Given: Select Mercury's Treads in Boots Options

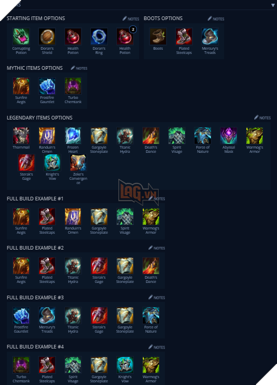Looking at the screenshot, I should pyautogui.click(x=210, y=36).
